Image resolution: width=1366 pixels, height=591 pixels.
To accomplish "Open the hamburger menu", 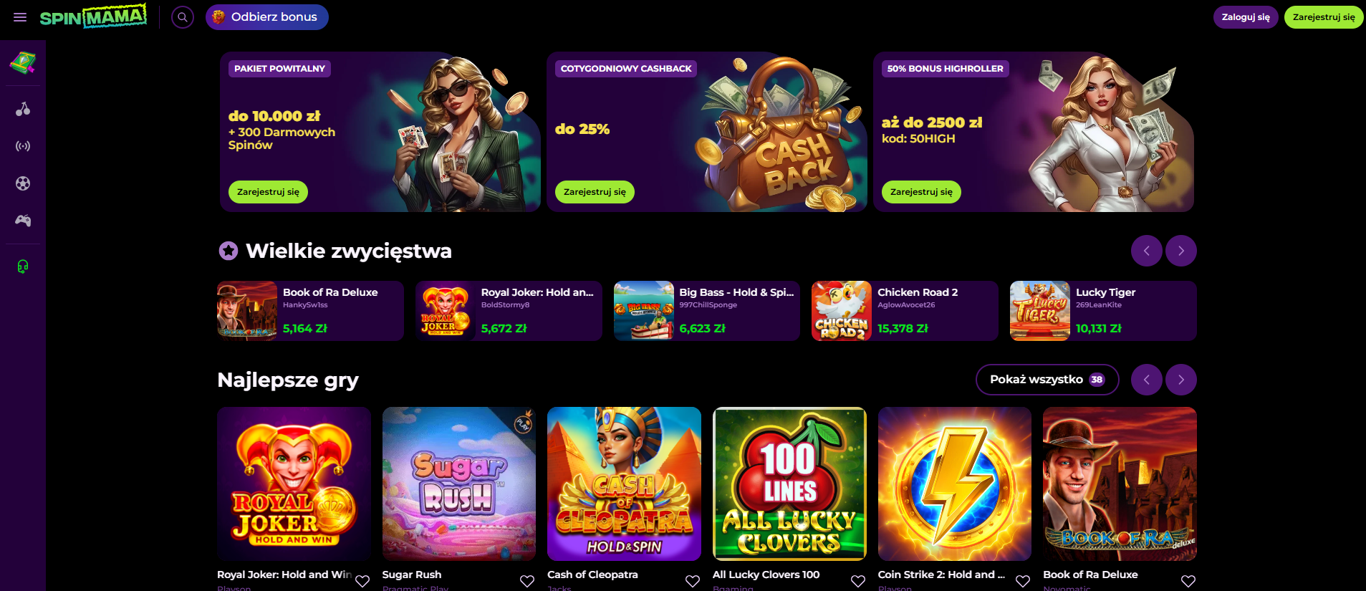I will 20,17.
